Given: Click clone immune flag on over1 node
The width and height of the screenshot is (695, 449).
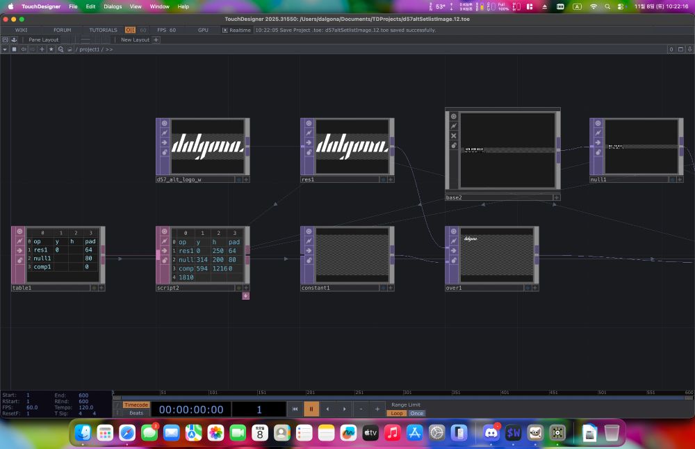Looking at the screenshot, I should coord(453,241).
